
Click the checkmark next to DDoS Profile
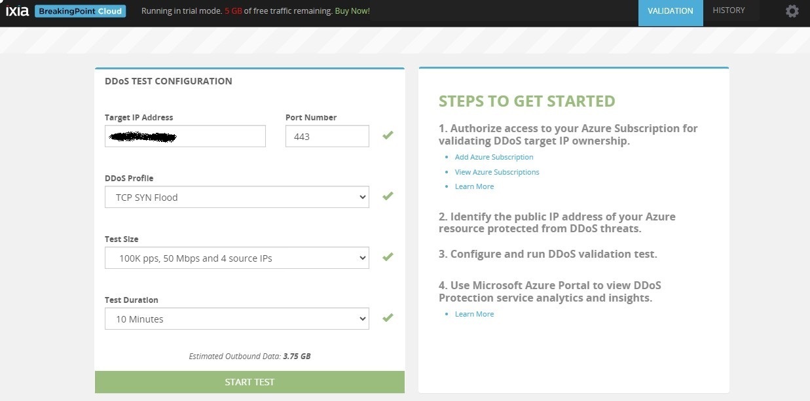click(x=388, y=195)
